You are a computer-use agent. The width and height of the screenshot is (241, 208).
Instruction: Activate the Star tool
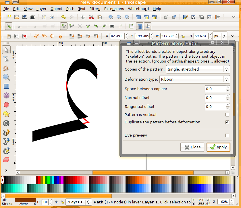click(x=6, y=114)
